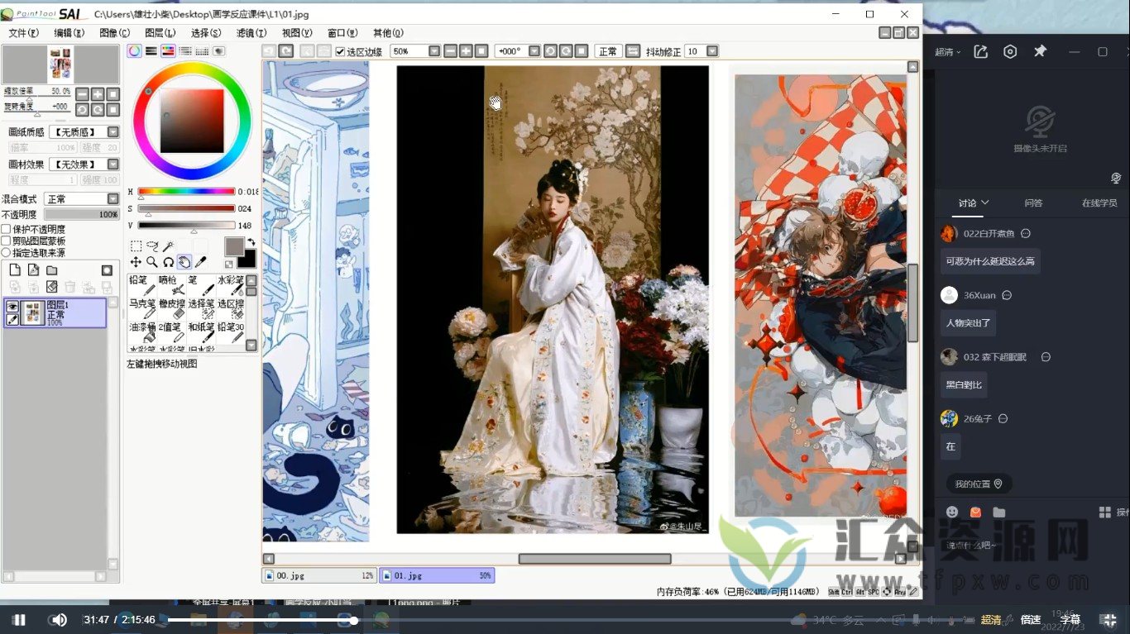Click the hue H color slider
Screen dimensions: 1130x634
pyautogui.click(x=186, y=192)
